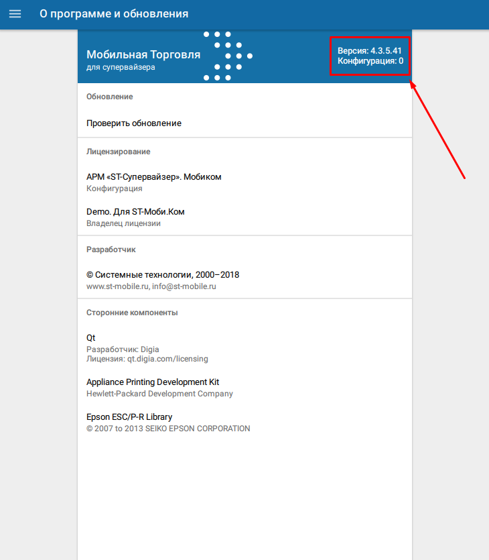
Task: Open the www.st-mobile.ru contact line
Action: [x=151, y=286]
